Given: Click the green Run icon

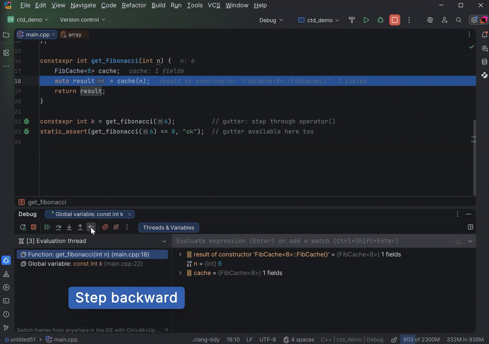Looking at the screenshot, I should tap(366, 20).
